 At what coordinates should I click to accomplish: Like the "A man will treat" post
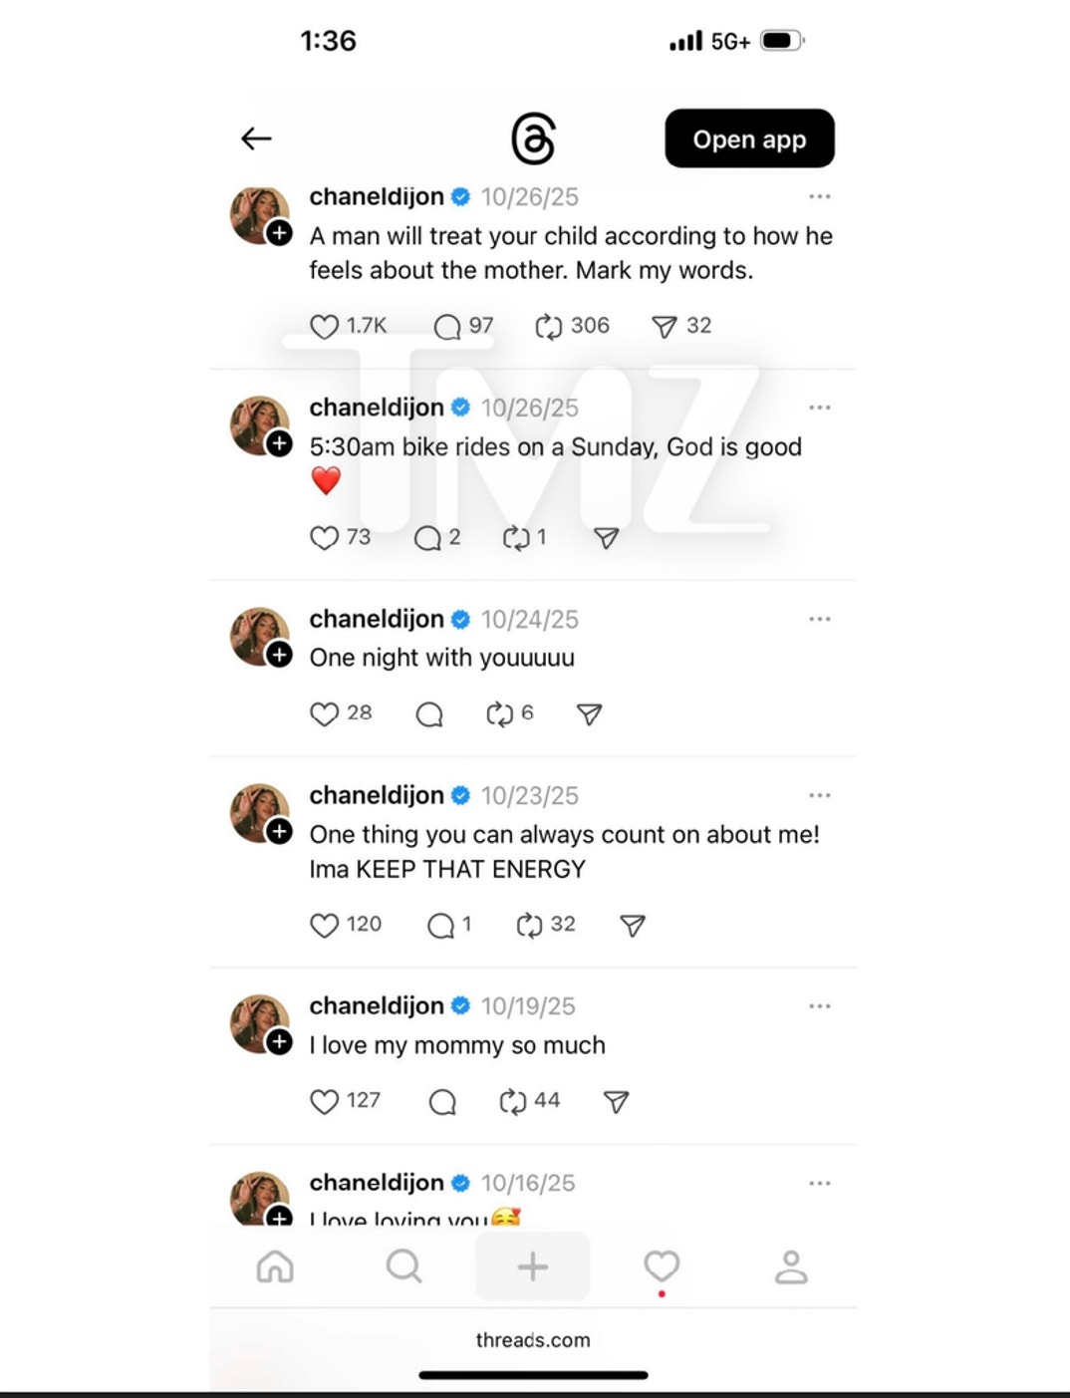click(325, 327)
